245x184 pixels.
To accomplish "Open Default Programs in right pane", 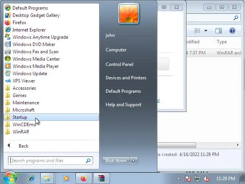I will tap(123, 91).
